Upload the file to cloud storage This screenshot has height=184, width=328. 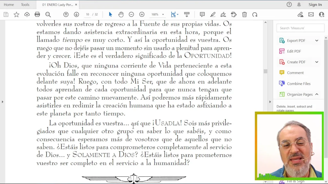[27, 15]
